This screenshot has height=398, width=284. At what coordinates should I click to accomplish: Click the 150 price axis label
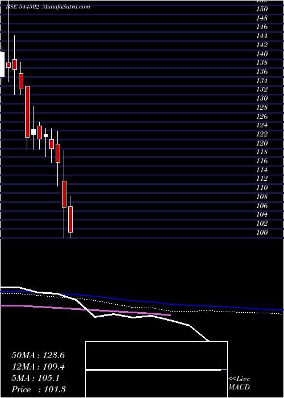click(x=262, y=9)
